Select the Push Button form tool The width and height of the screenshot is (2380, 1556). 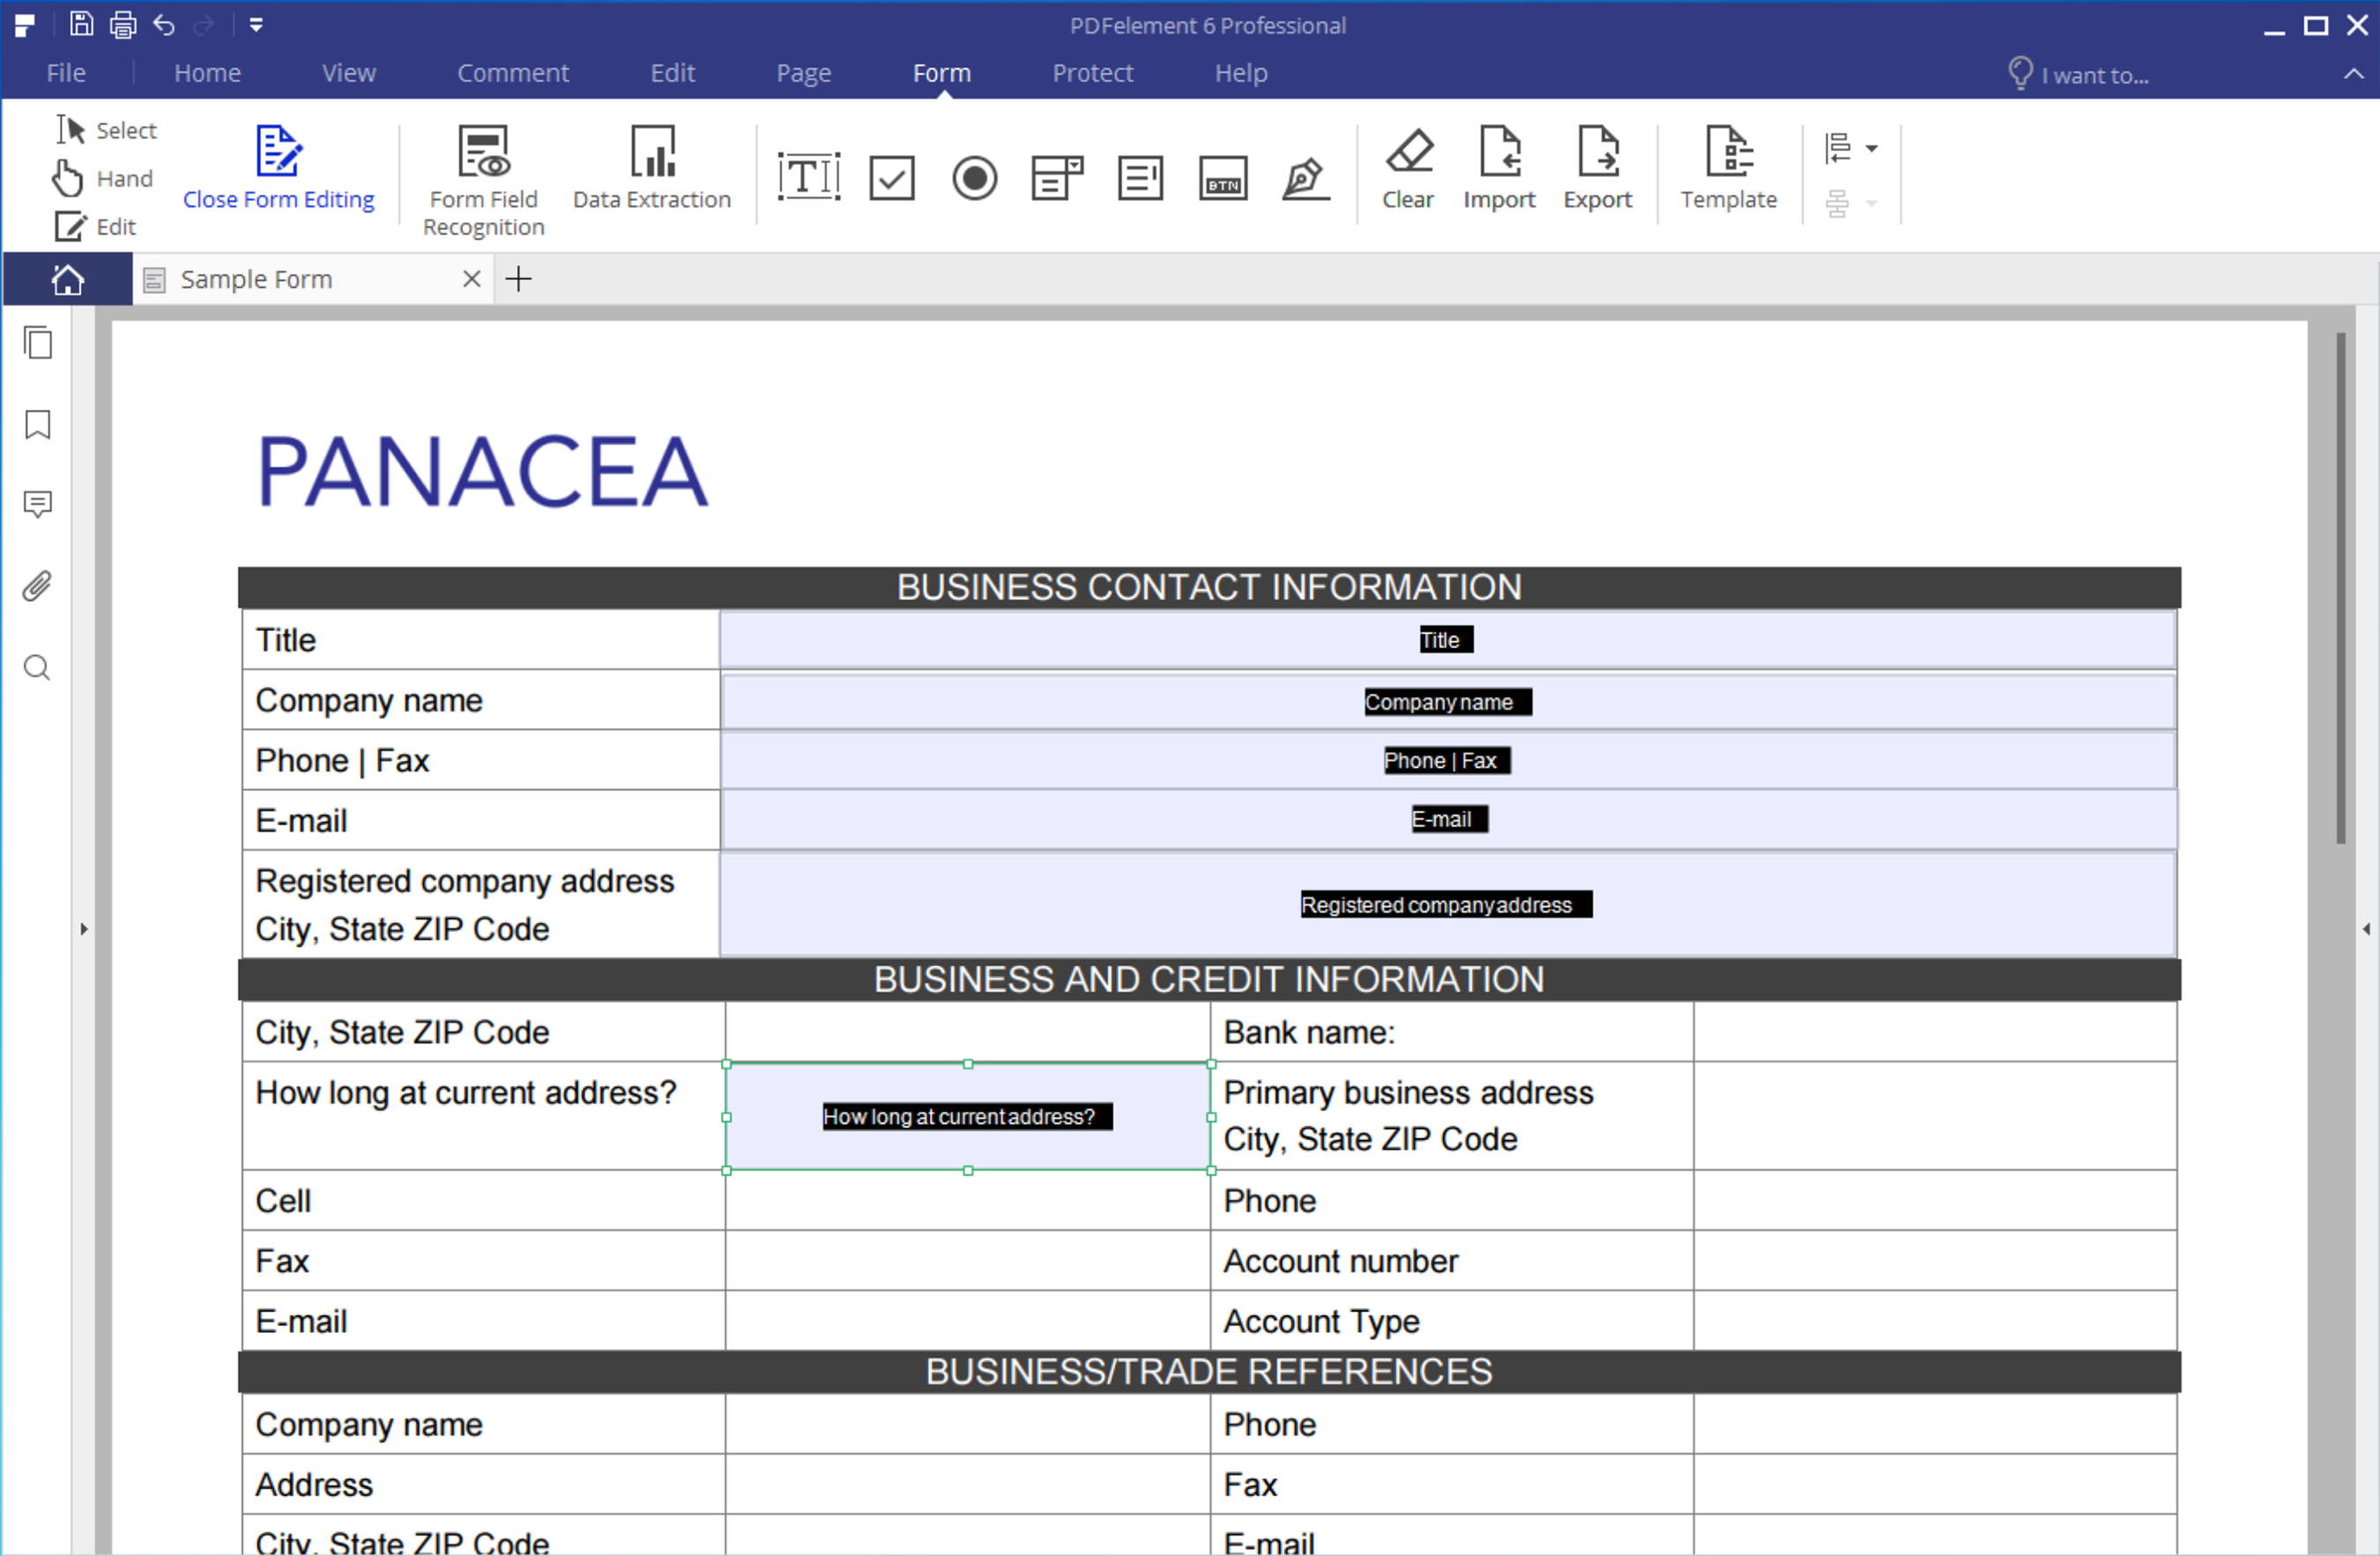pos(1223,178)
